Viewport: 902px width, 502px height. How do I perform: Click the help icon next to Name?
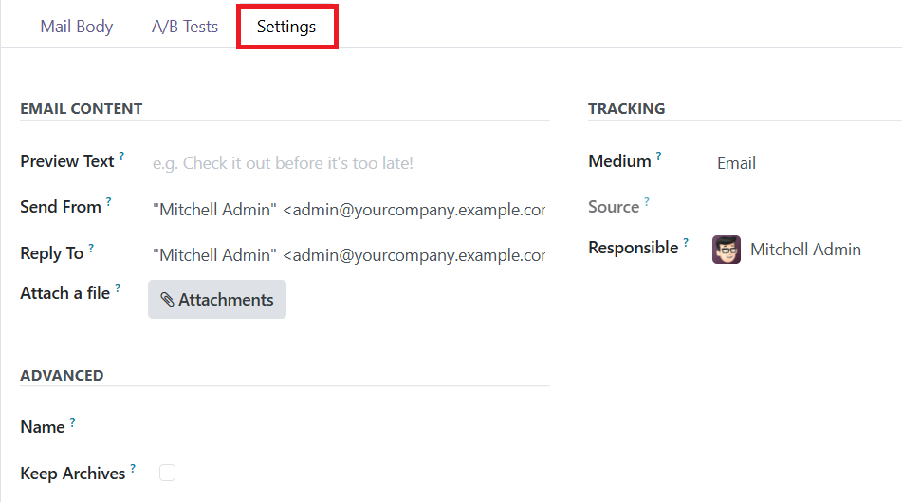pyautogui.click(x=72, y=423)
